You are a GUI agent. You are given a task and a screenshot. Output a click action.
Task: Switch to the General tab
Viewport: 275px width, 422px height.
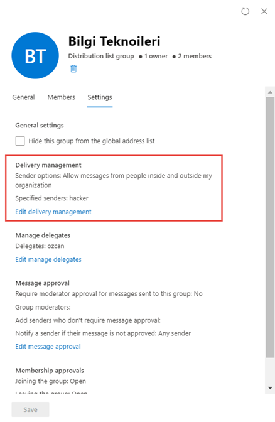click(x=23, y=97)
